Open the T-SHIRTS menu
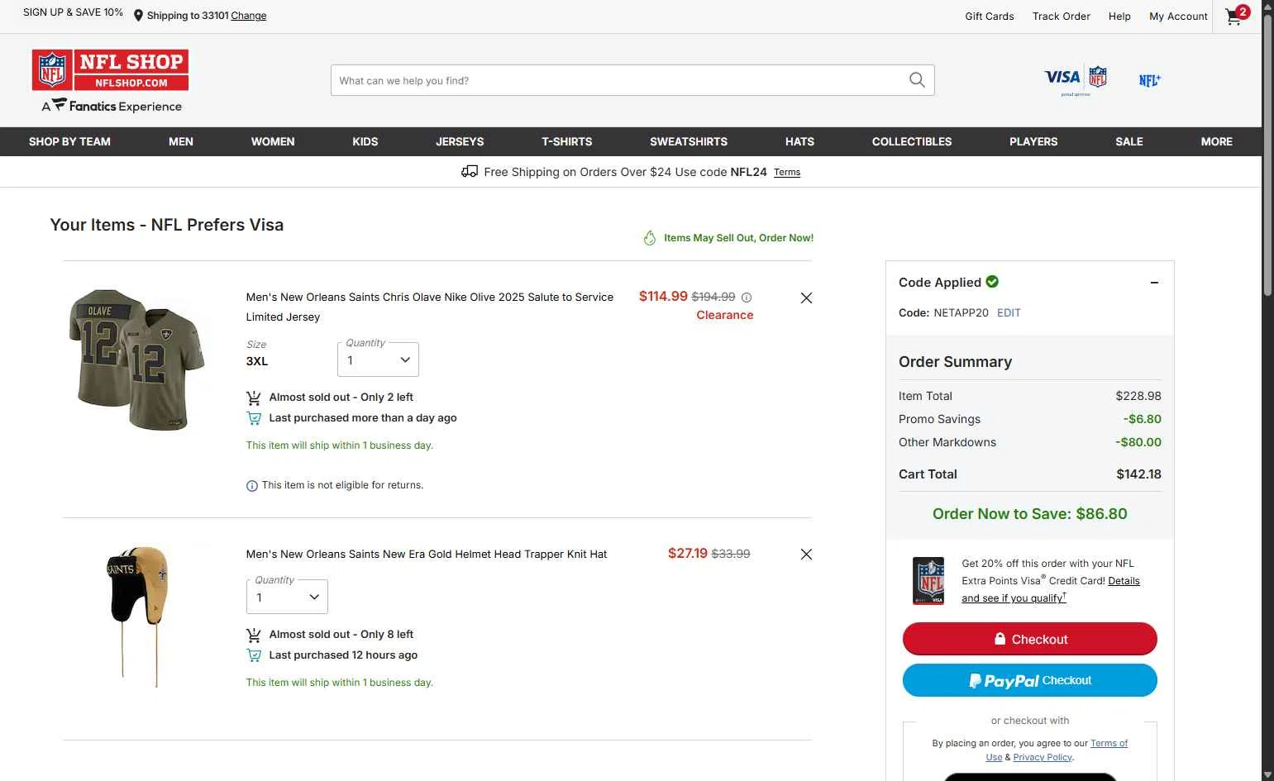The width and height of the screenshot is (1274, 781). [x=567, y=141]
